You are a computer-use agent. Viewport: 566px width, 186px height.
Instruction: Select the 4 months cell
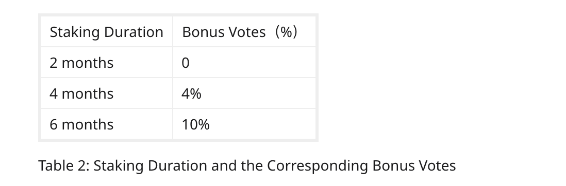[107, 94]
